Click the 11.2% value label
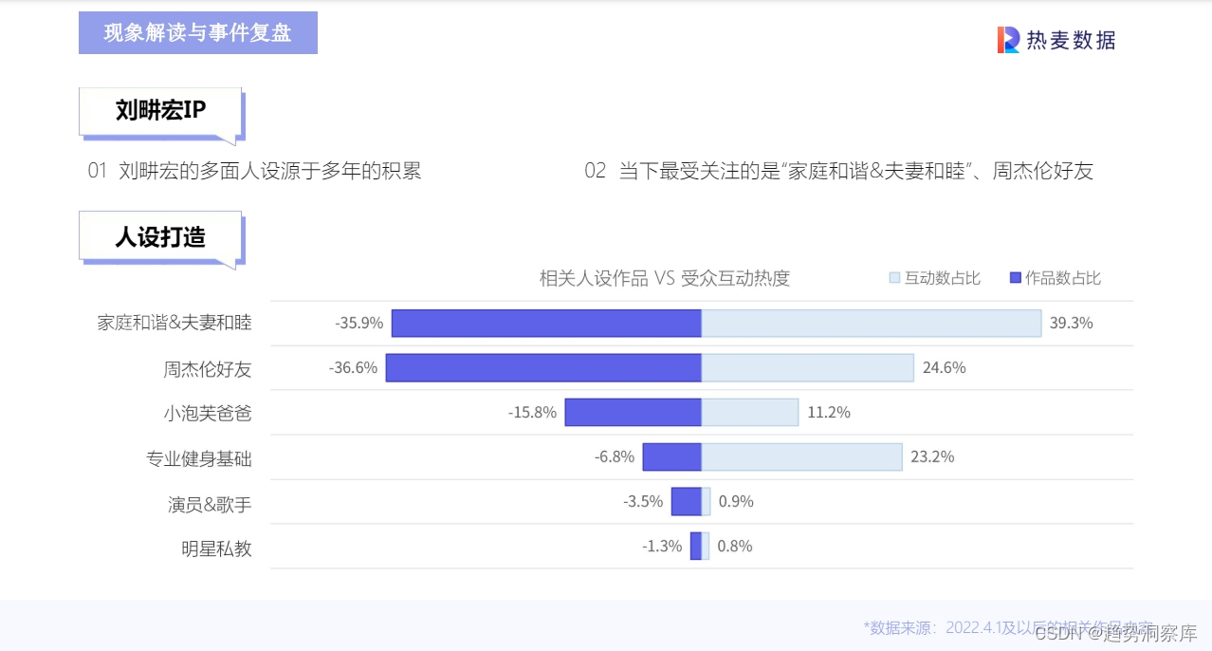Image resolution: width=1212 pixels, height=651 pixels. tap(829, 413)
